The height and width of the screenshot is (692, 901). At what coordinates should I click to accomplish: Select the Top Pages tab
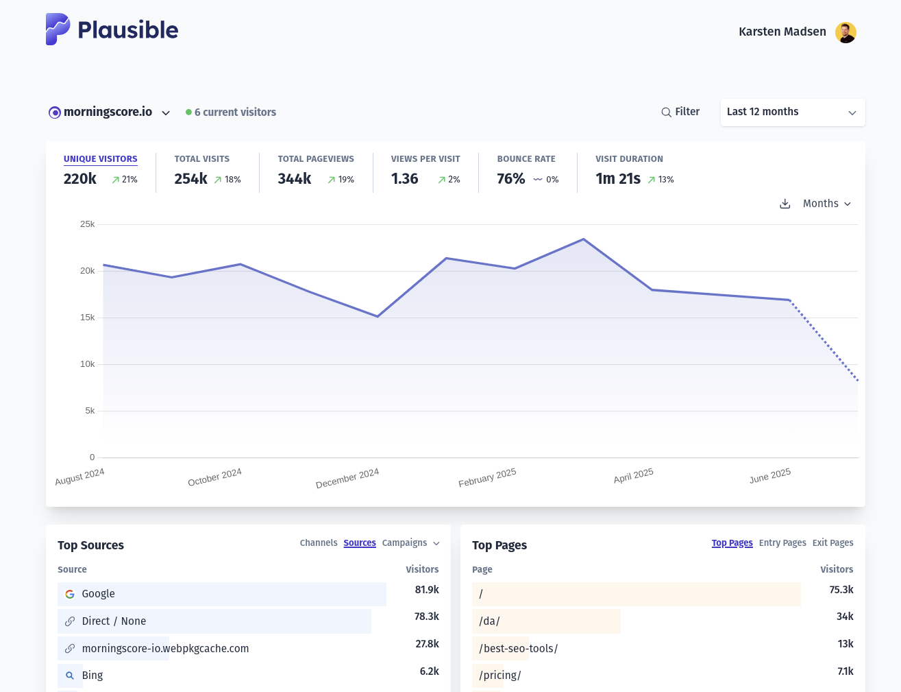[x=732, y=542]
